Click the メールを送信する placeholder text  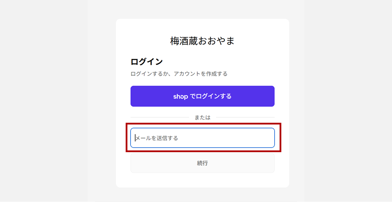click(157, 138)
